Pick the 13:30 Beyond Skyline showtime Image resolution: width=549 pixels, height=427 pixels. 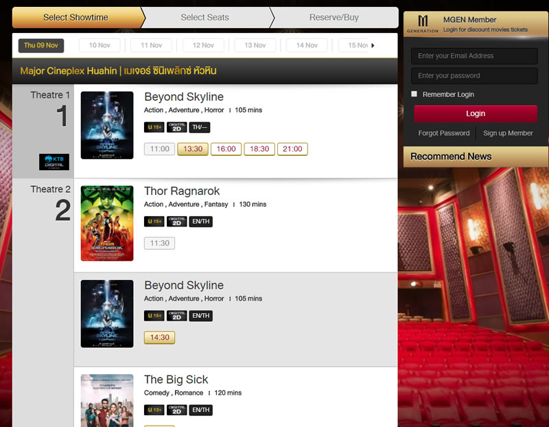(x=193, y=149)
